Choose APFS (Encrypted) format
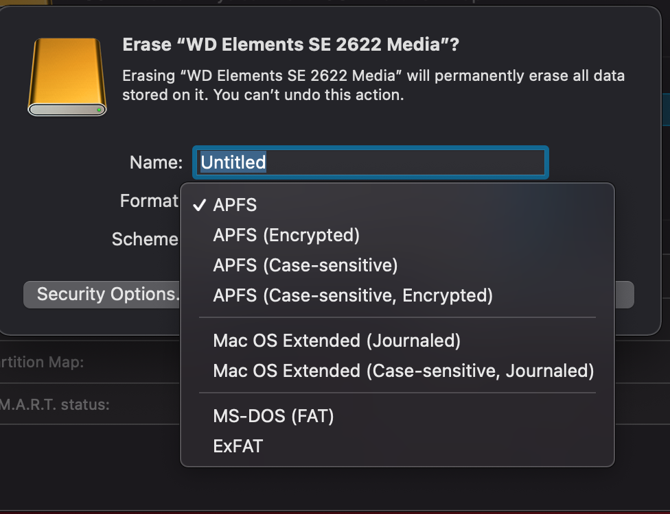The image size is (670, 514). [x=397, y=236]
